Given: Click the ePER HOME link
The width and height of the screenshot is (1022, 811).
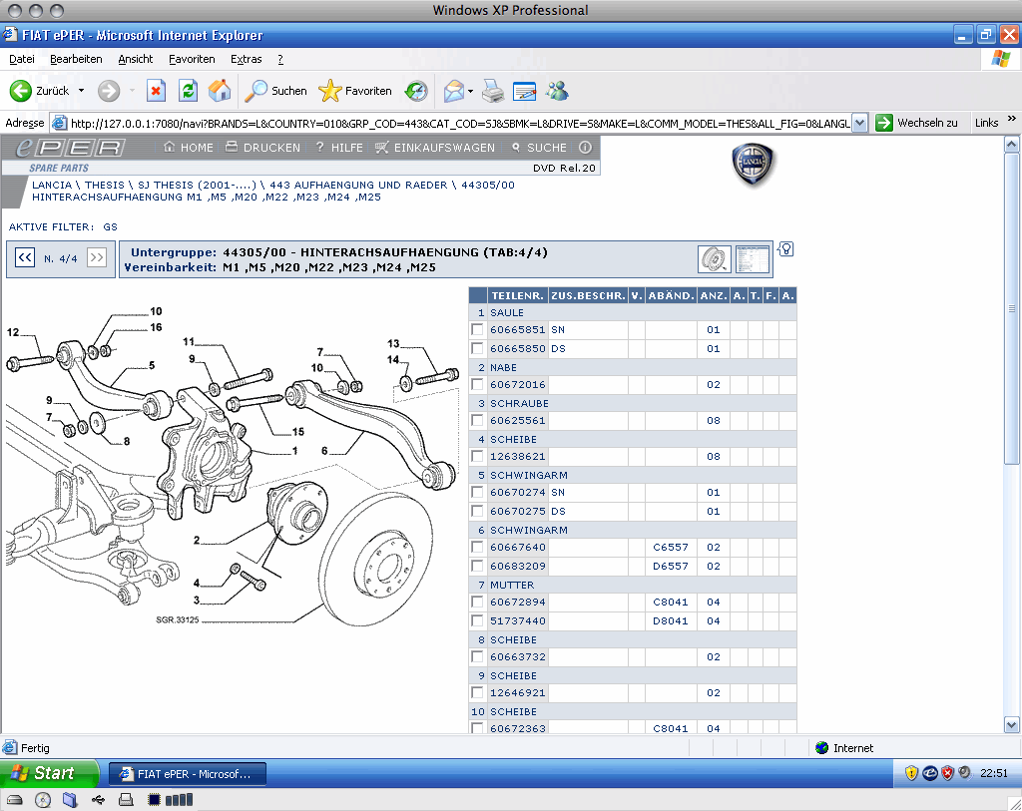Looking at the screenshot, I should 189,148.
